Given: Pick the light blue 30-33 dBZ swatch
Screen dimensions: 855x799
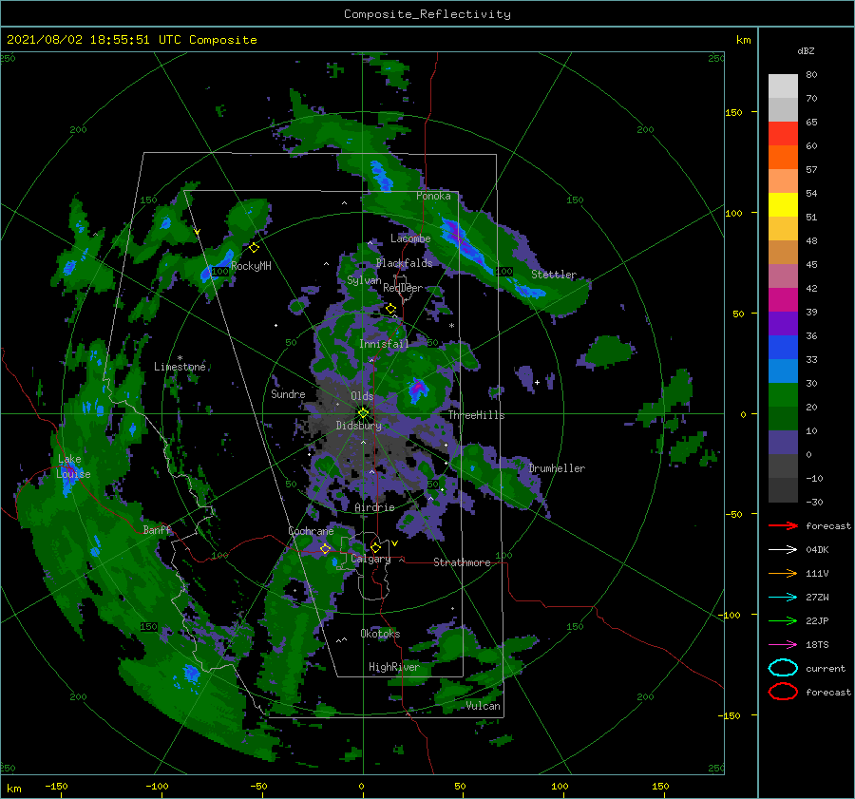Looking at the screenshot, I should coord(783,371).
